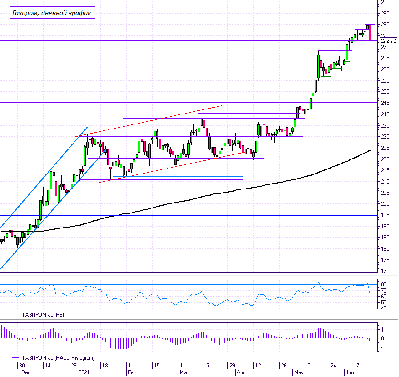The width and height of the screenshot is (399, 377).
Task: Select the current price label 272,72
Action: coord(388,41)
